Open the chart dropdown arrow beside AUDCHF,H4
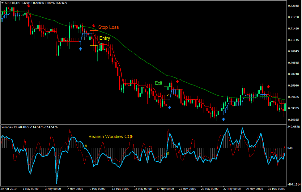This screenshot has height=192, width=302. pos(3,2)
